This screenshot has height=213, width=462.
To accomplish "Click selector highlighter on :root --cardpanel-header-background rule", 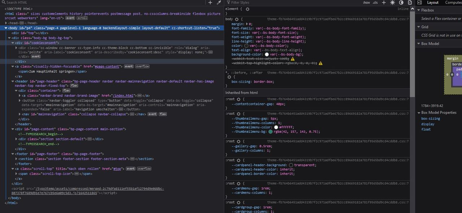I will point(239,160).
